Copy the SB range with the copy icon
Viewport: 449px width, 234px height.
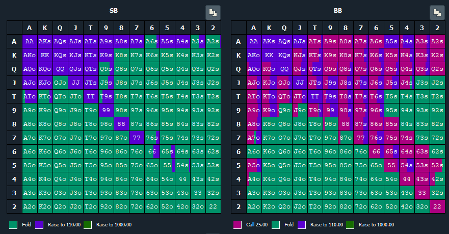(x=213, y=13)
